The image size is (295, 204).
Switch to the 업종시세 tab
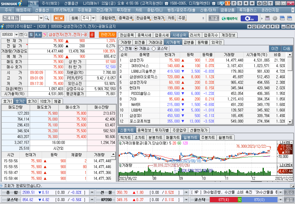(162, 35)
